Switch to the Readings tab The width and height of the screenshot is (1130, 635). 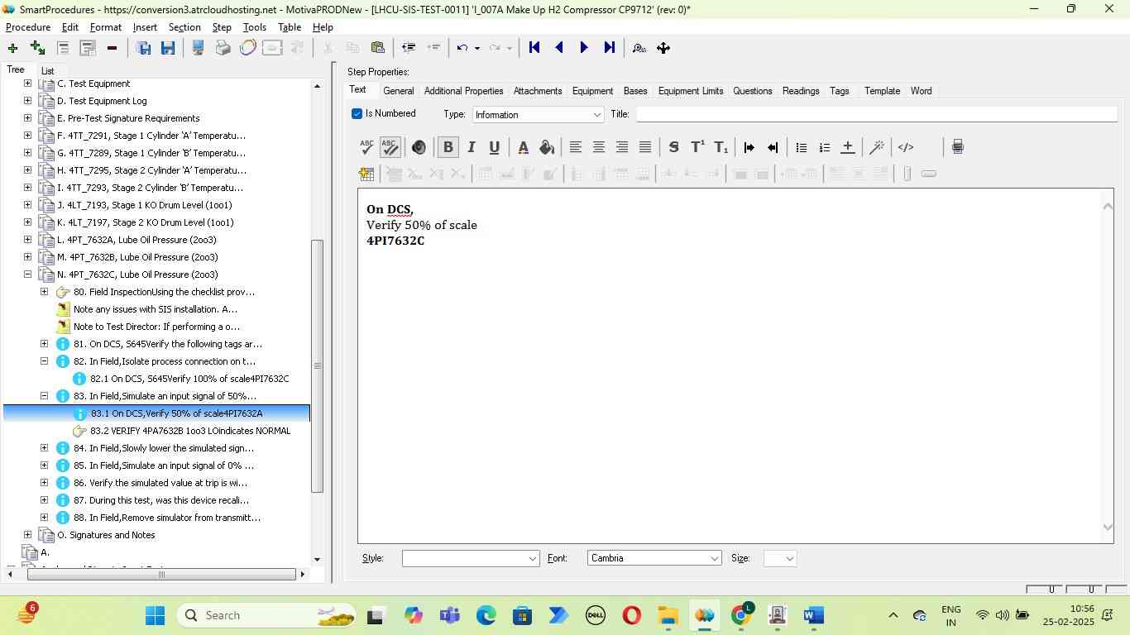pyautogui.click(x=801, y=91)
